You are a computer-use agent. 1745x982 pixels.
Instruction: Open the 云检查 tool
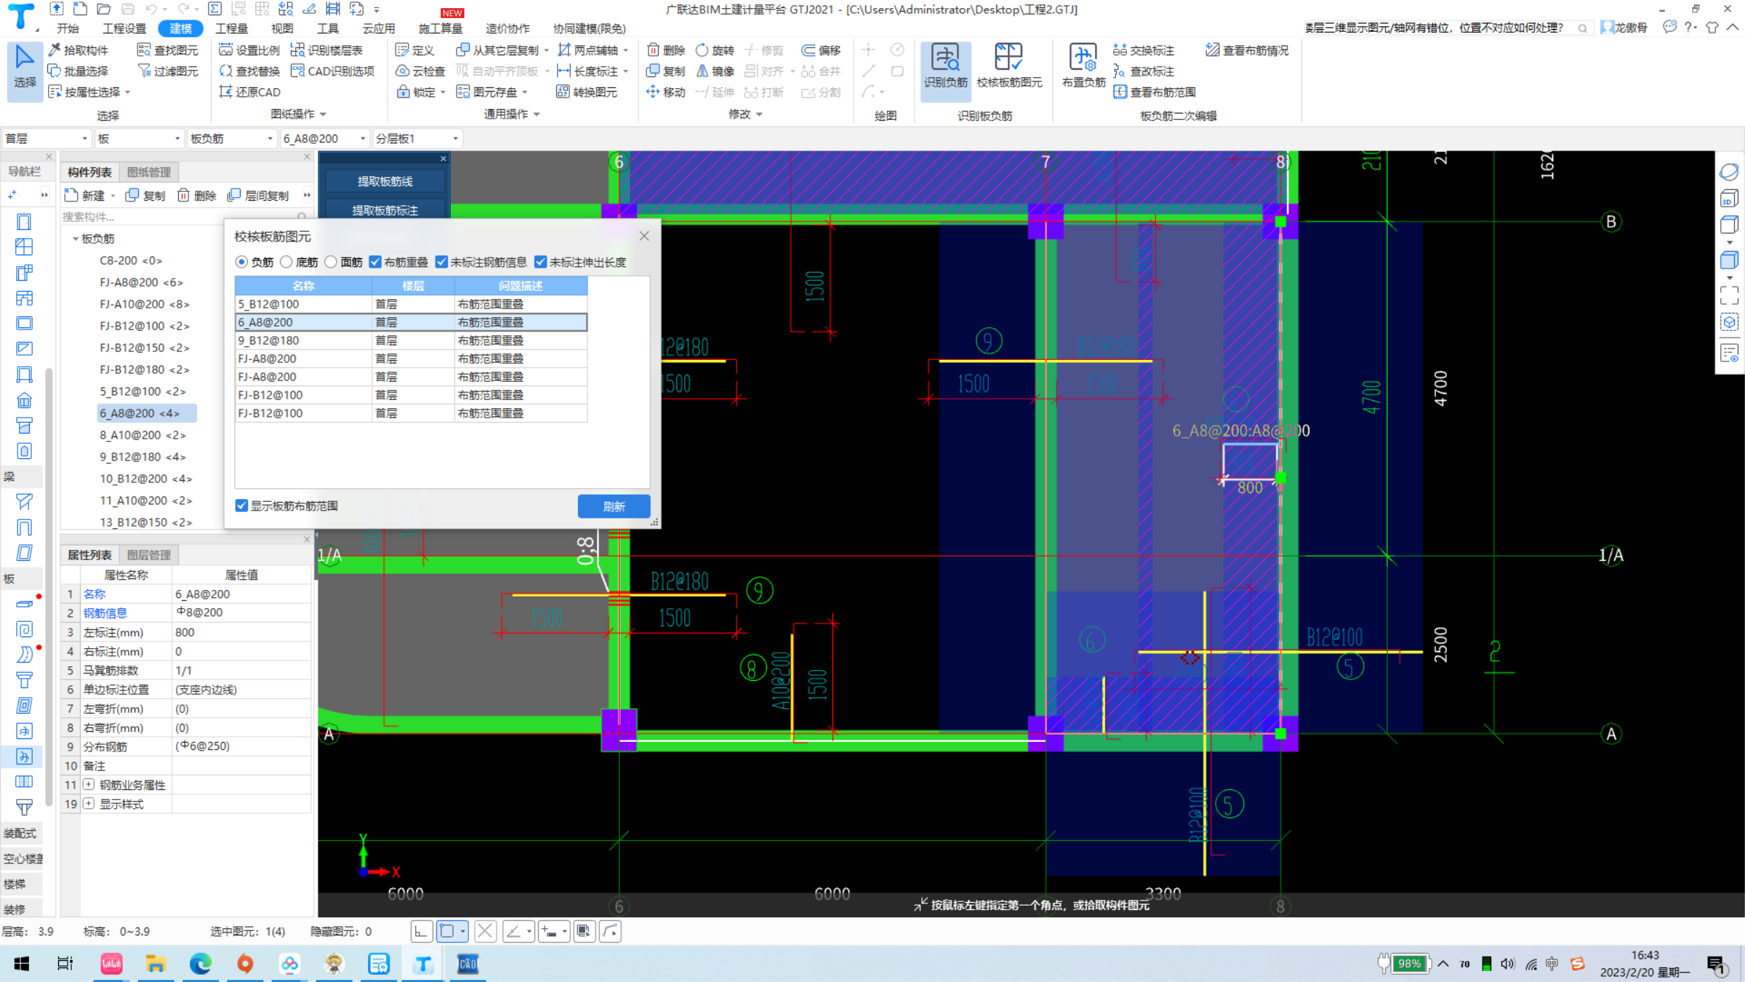coord(420,71)
